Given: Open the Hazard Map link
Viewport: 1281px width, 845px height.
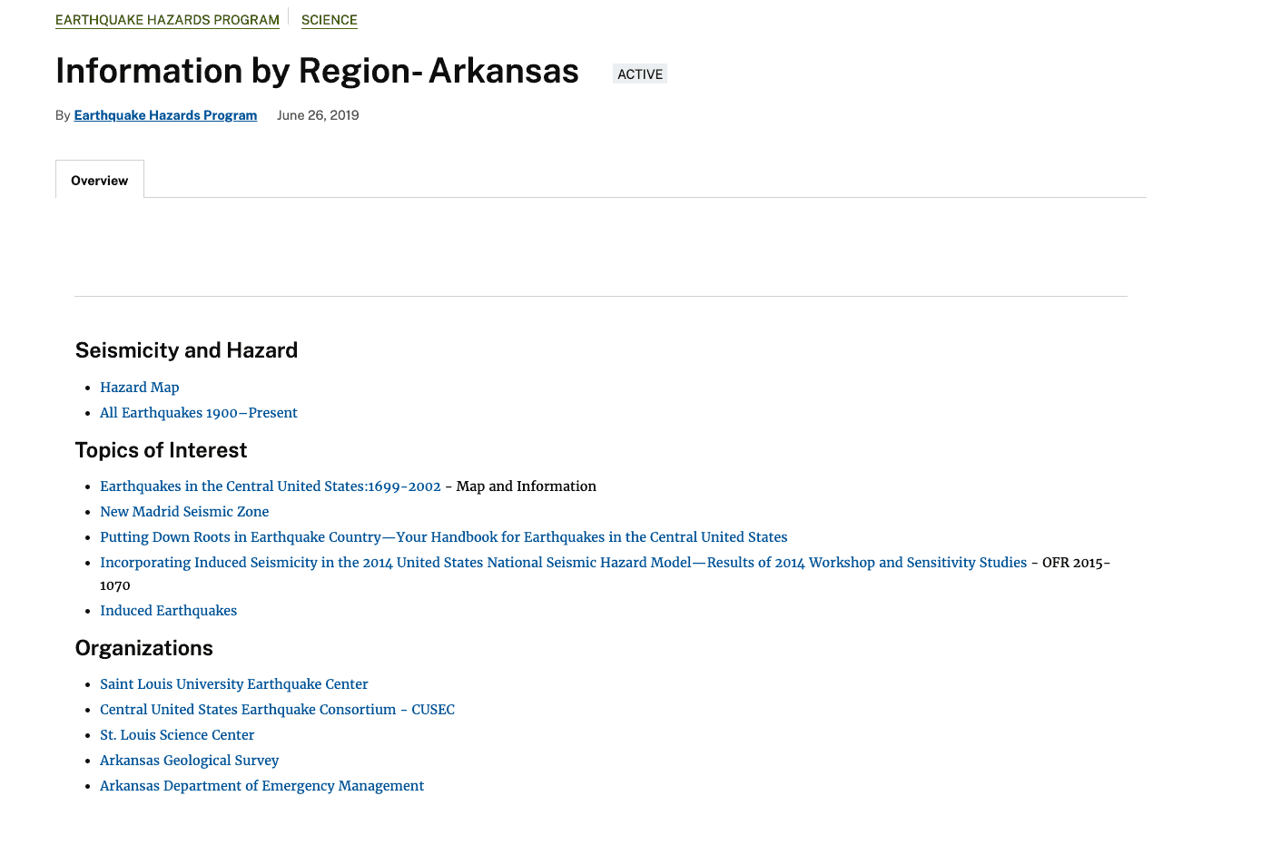Looking at the screenshot, I should 139,388.
